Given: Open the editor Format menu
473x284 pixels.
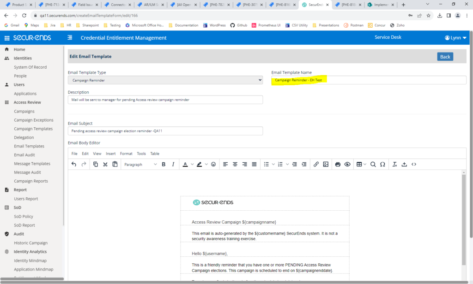Looking at the screenshot, I should point(126,154).
